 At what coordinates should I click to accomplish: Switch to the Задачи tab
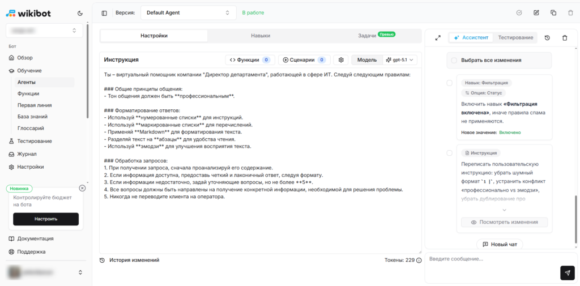[x=367, y=36]
